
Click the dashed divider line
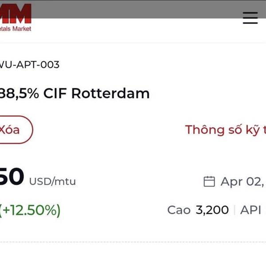click(x=133, y=242)
